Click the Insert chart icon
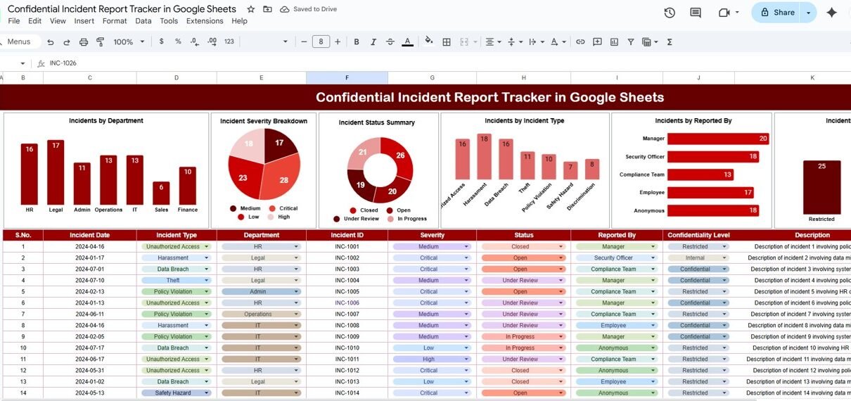Screen dimensions: 851x401 [614, 42]
